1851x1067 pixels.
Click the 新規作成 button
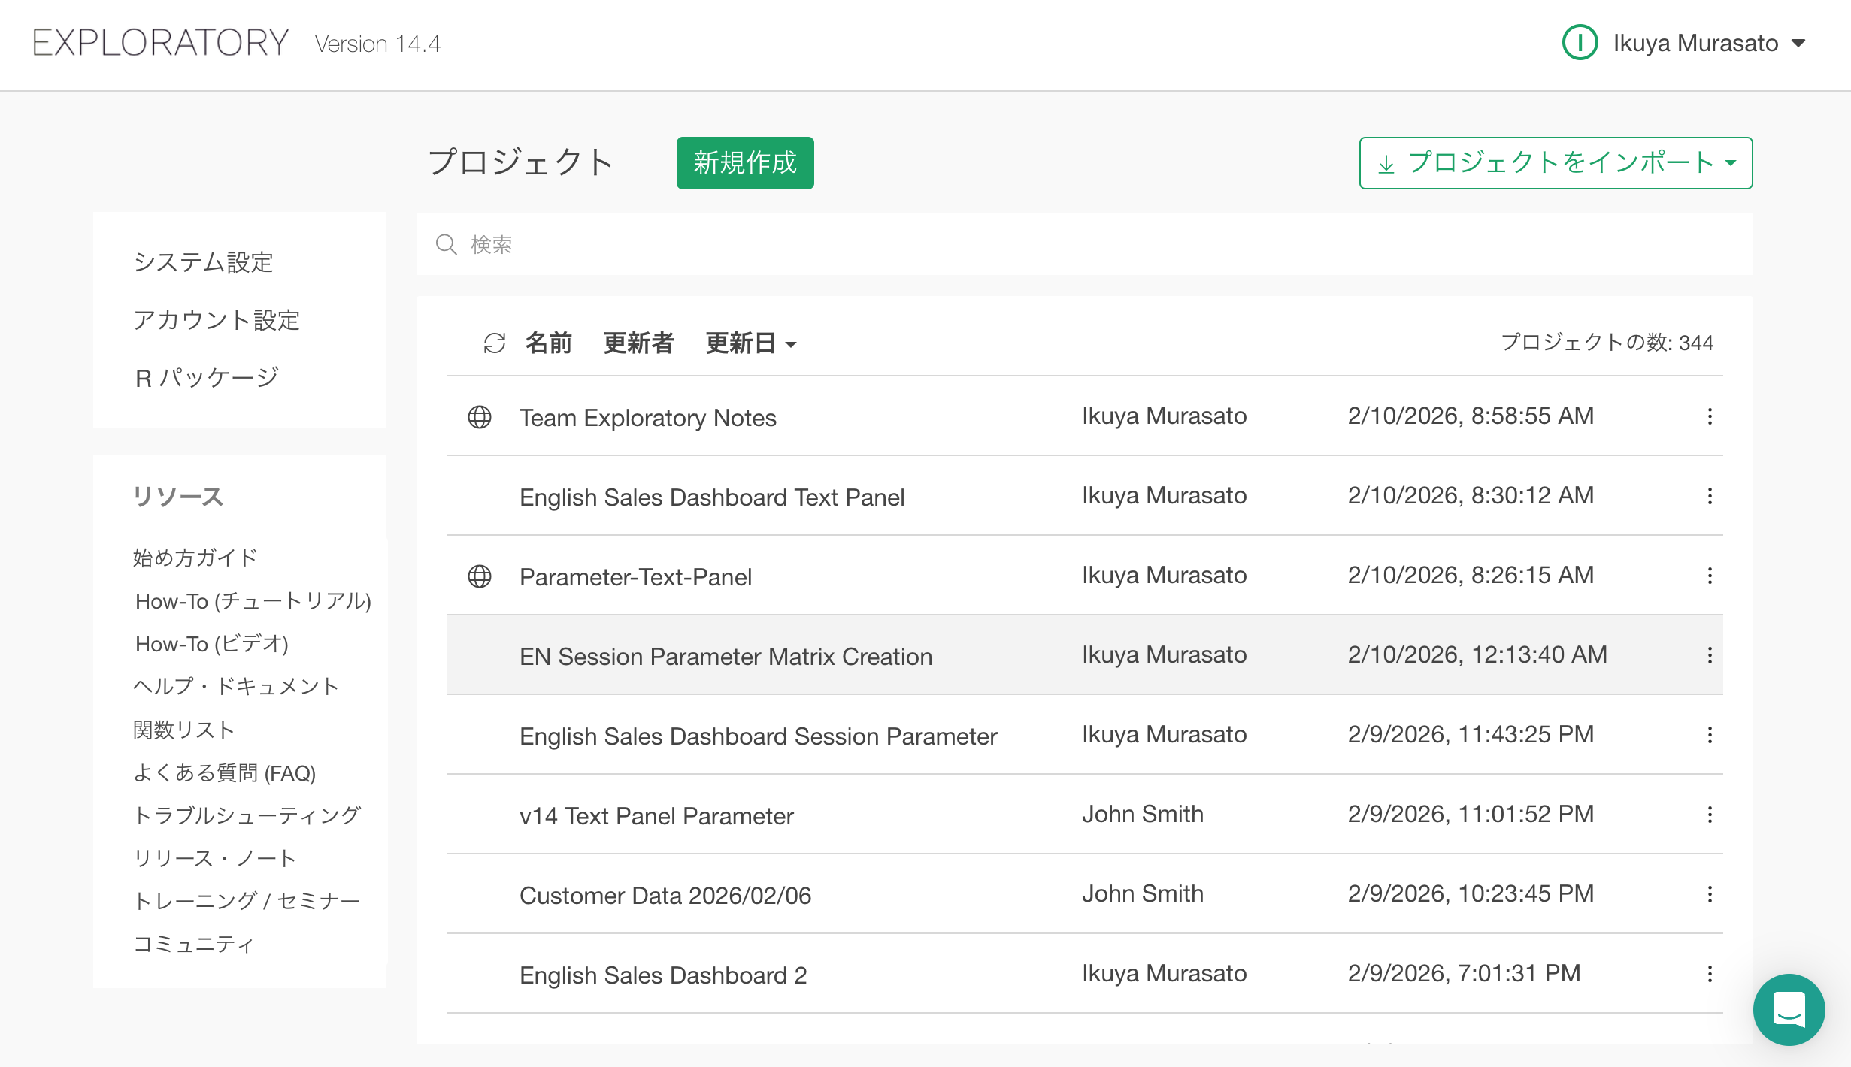pyautogui.click(x=744, y=163)
